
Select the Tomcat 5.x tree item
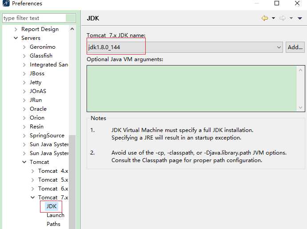tap(53, 179)
